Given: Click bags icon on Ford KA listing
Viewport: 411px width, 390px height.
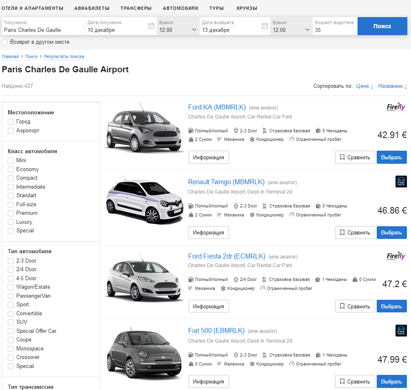Looking at the screenshot, I should coord(191,139).
